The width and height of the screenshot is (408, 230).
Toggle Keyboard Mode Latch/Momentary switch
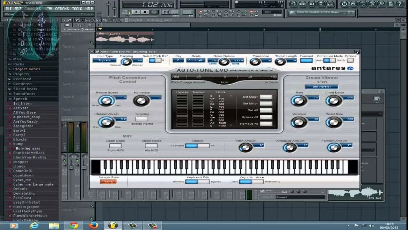pos(251,181)
